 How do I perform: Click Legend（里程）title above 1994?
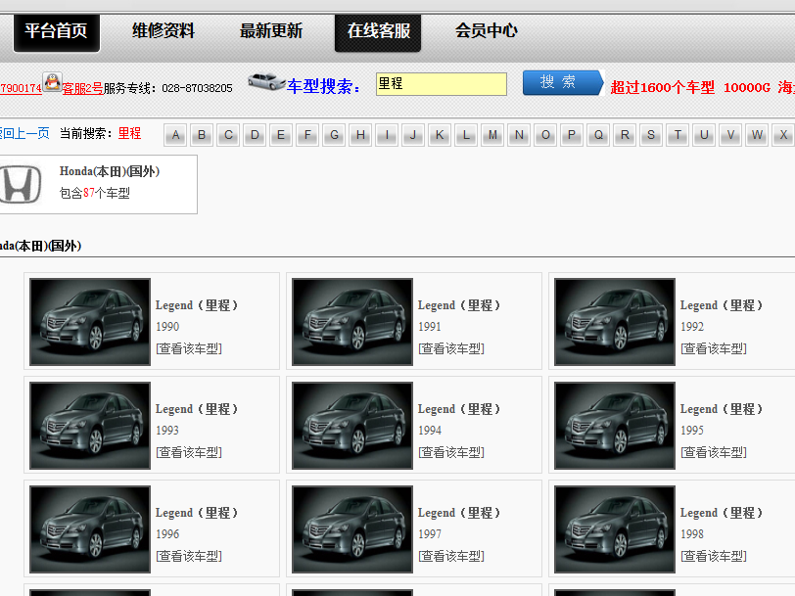[459, 409]
